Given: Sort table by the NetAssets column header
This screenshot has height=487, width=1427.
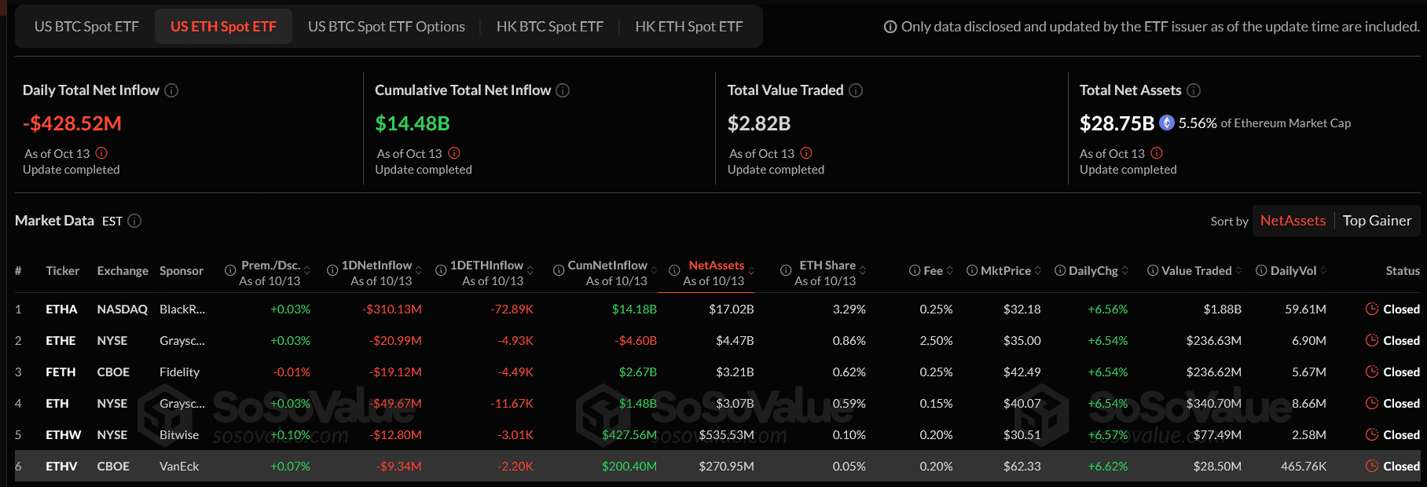Looking at the screenshot, I should (x=716, y=265).
